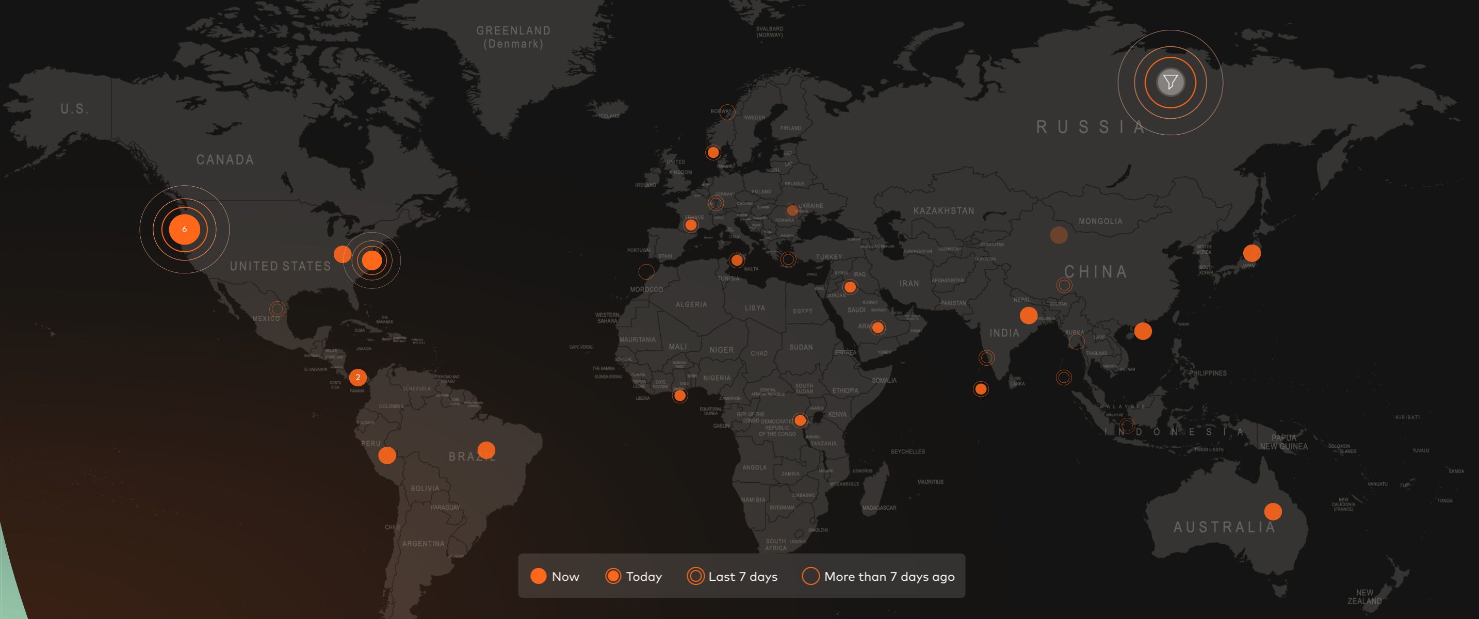Click the marker on southern China coast
Screen dimensions: 1479x619
tap(1143, 331)
